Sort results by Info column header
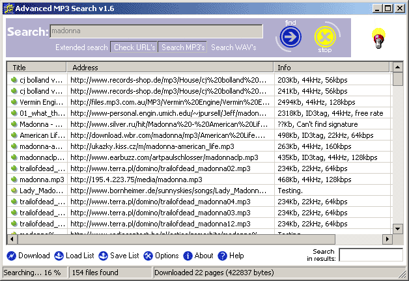This screenshot has width=409, height=281. tap(331, 68)
